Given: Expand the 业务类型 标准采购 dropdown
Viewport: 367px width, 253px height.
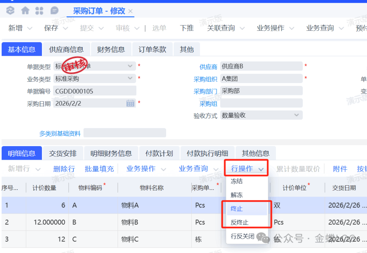Looking at the screenshot, I should coord(130,78).
